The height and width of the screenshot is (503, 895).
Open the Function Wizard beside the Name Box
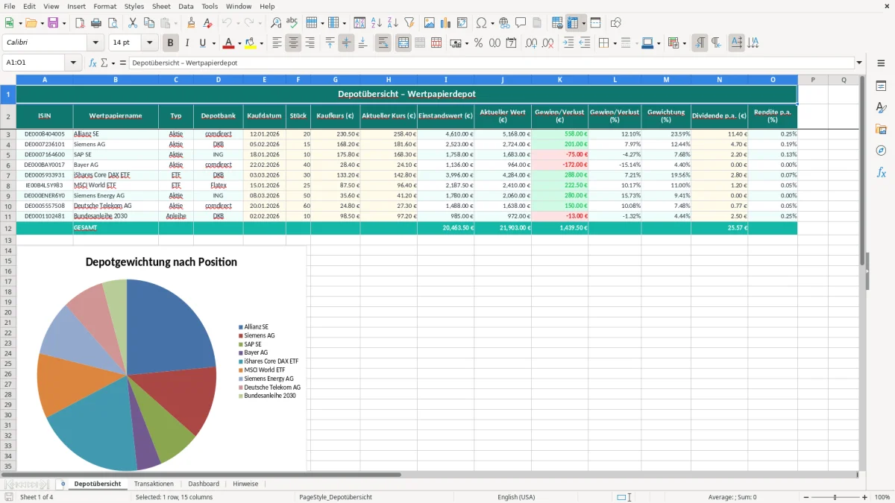pyautogui.click(x=93, y=63)
